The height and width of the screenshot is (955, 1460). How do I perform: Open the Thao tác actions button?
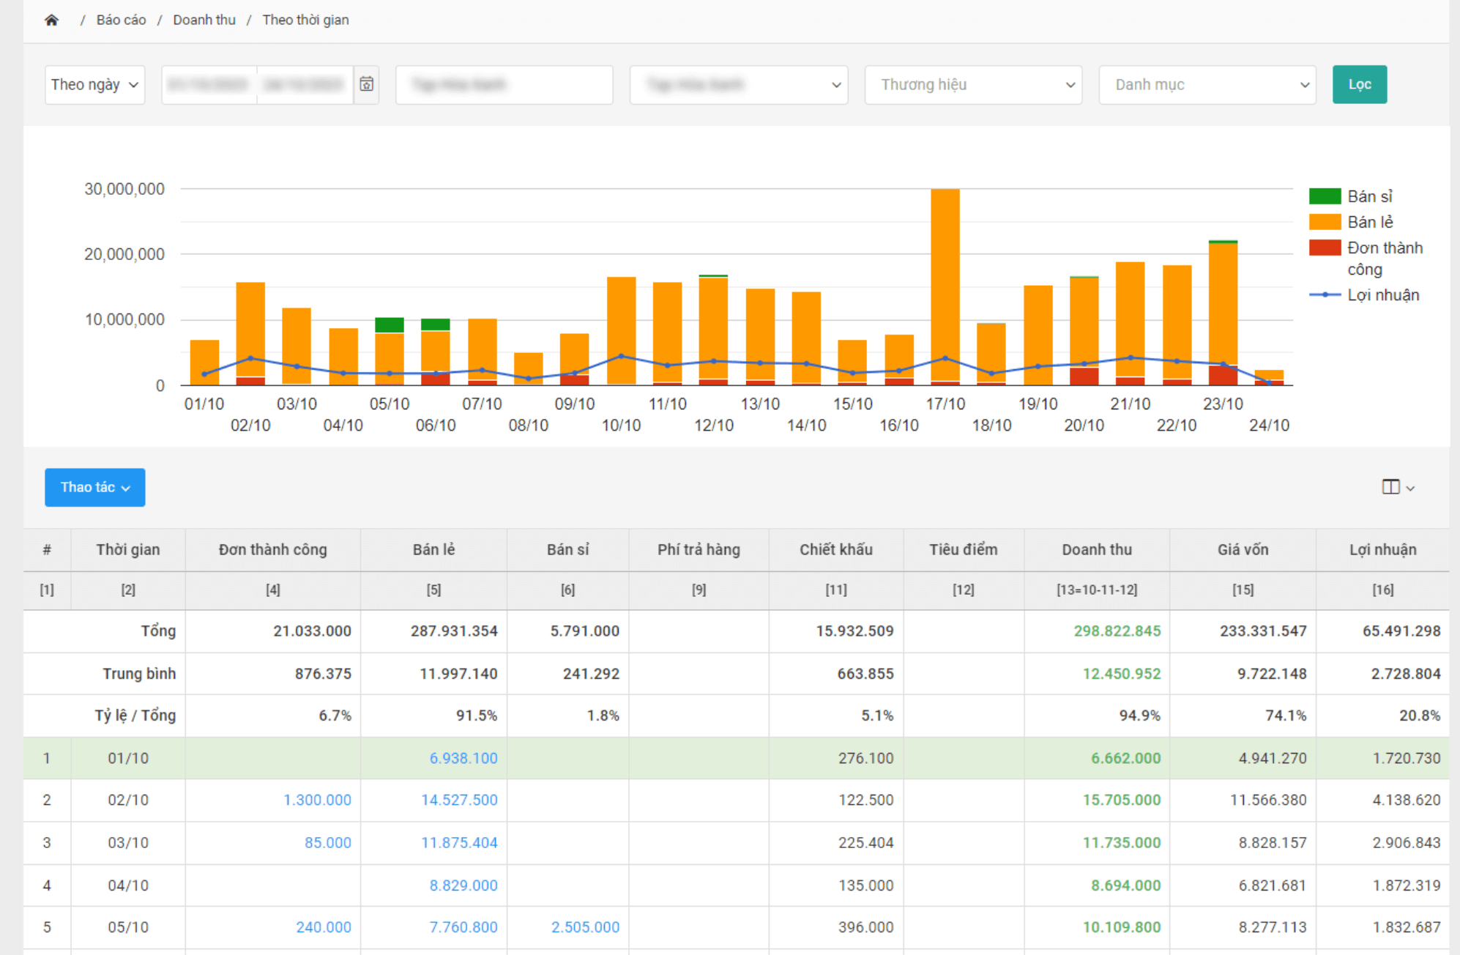[x=94, y=487]
